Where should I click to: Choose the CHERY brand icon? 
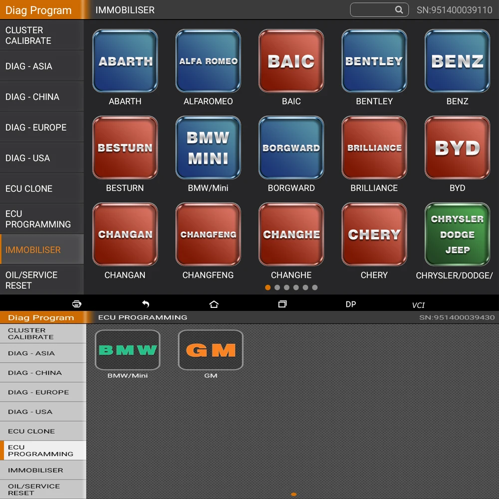374,235
